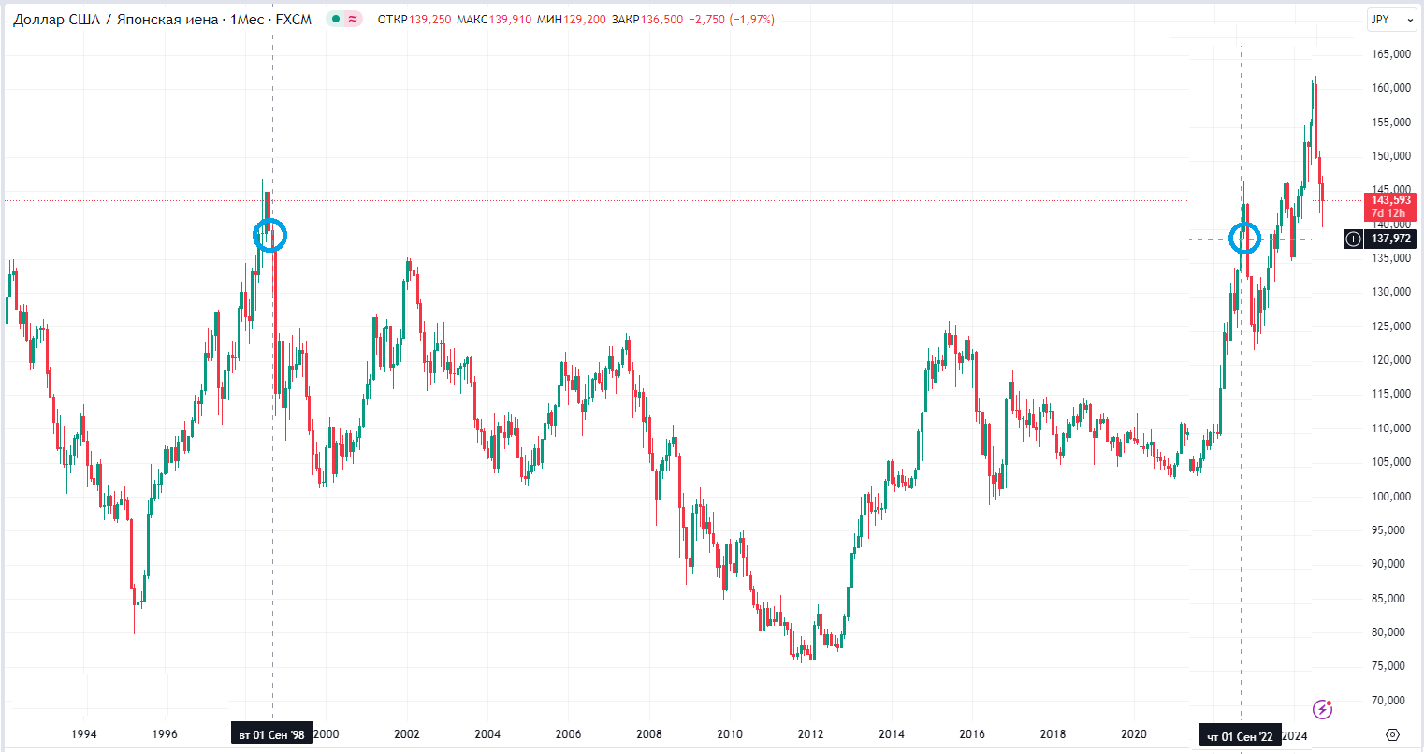
Task: Click the symbol title Доллар США / Японская иена
Action: click(115, 20)
